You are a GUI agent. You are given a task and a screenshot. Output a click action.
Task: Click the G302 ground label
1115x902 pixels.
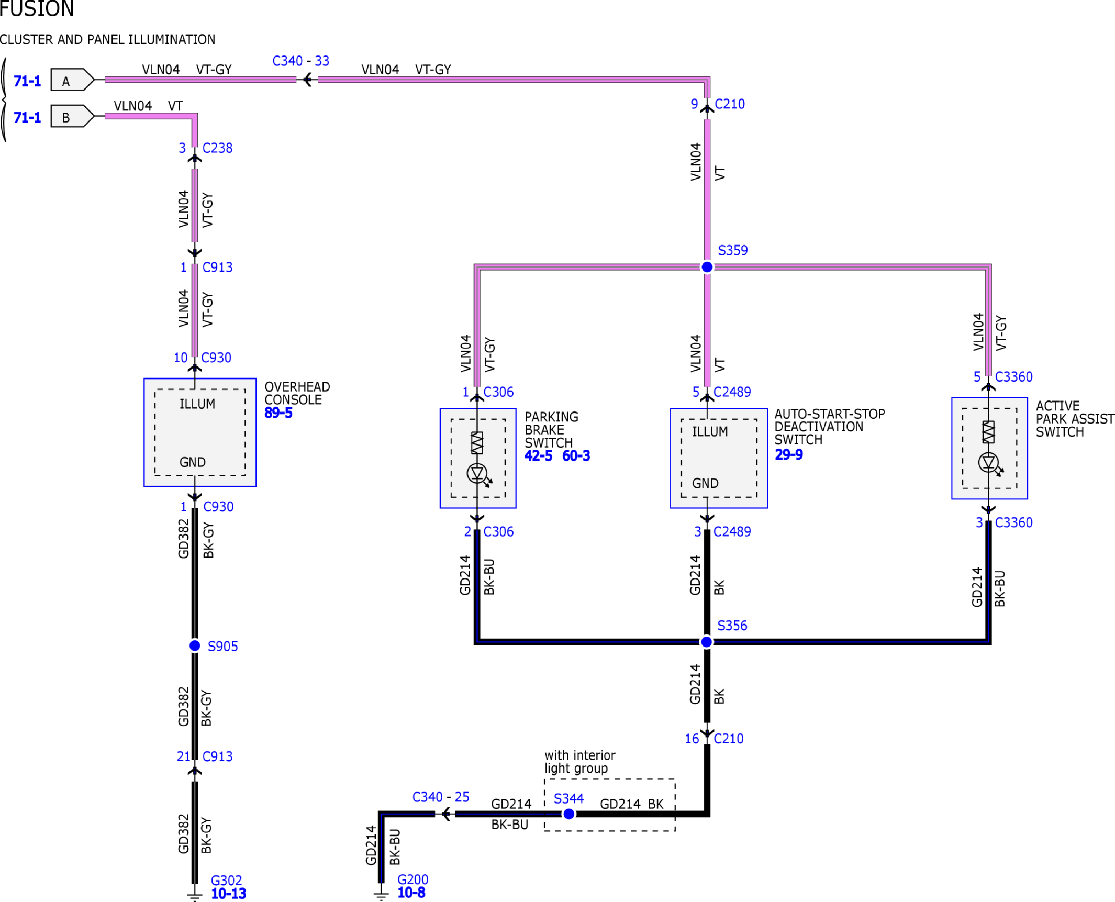[x=226, y=881]
